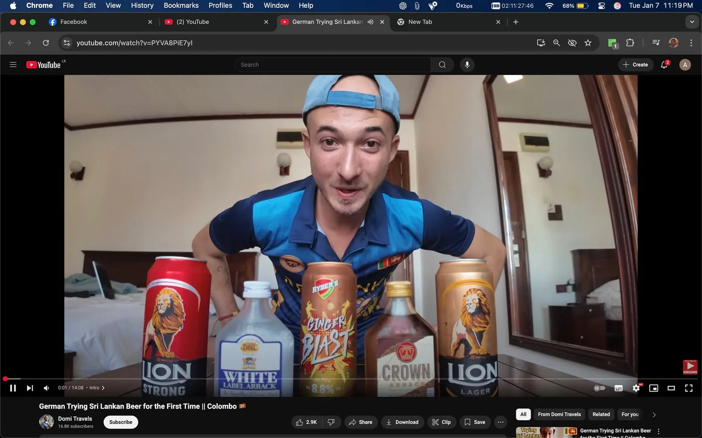Open voice search with the microphone icon
702x438 pixels.
[467, 64]
